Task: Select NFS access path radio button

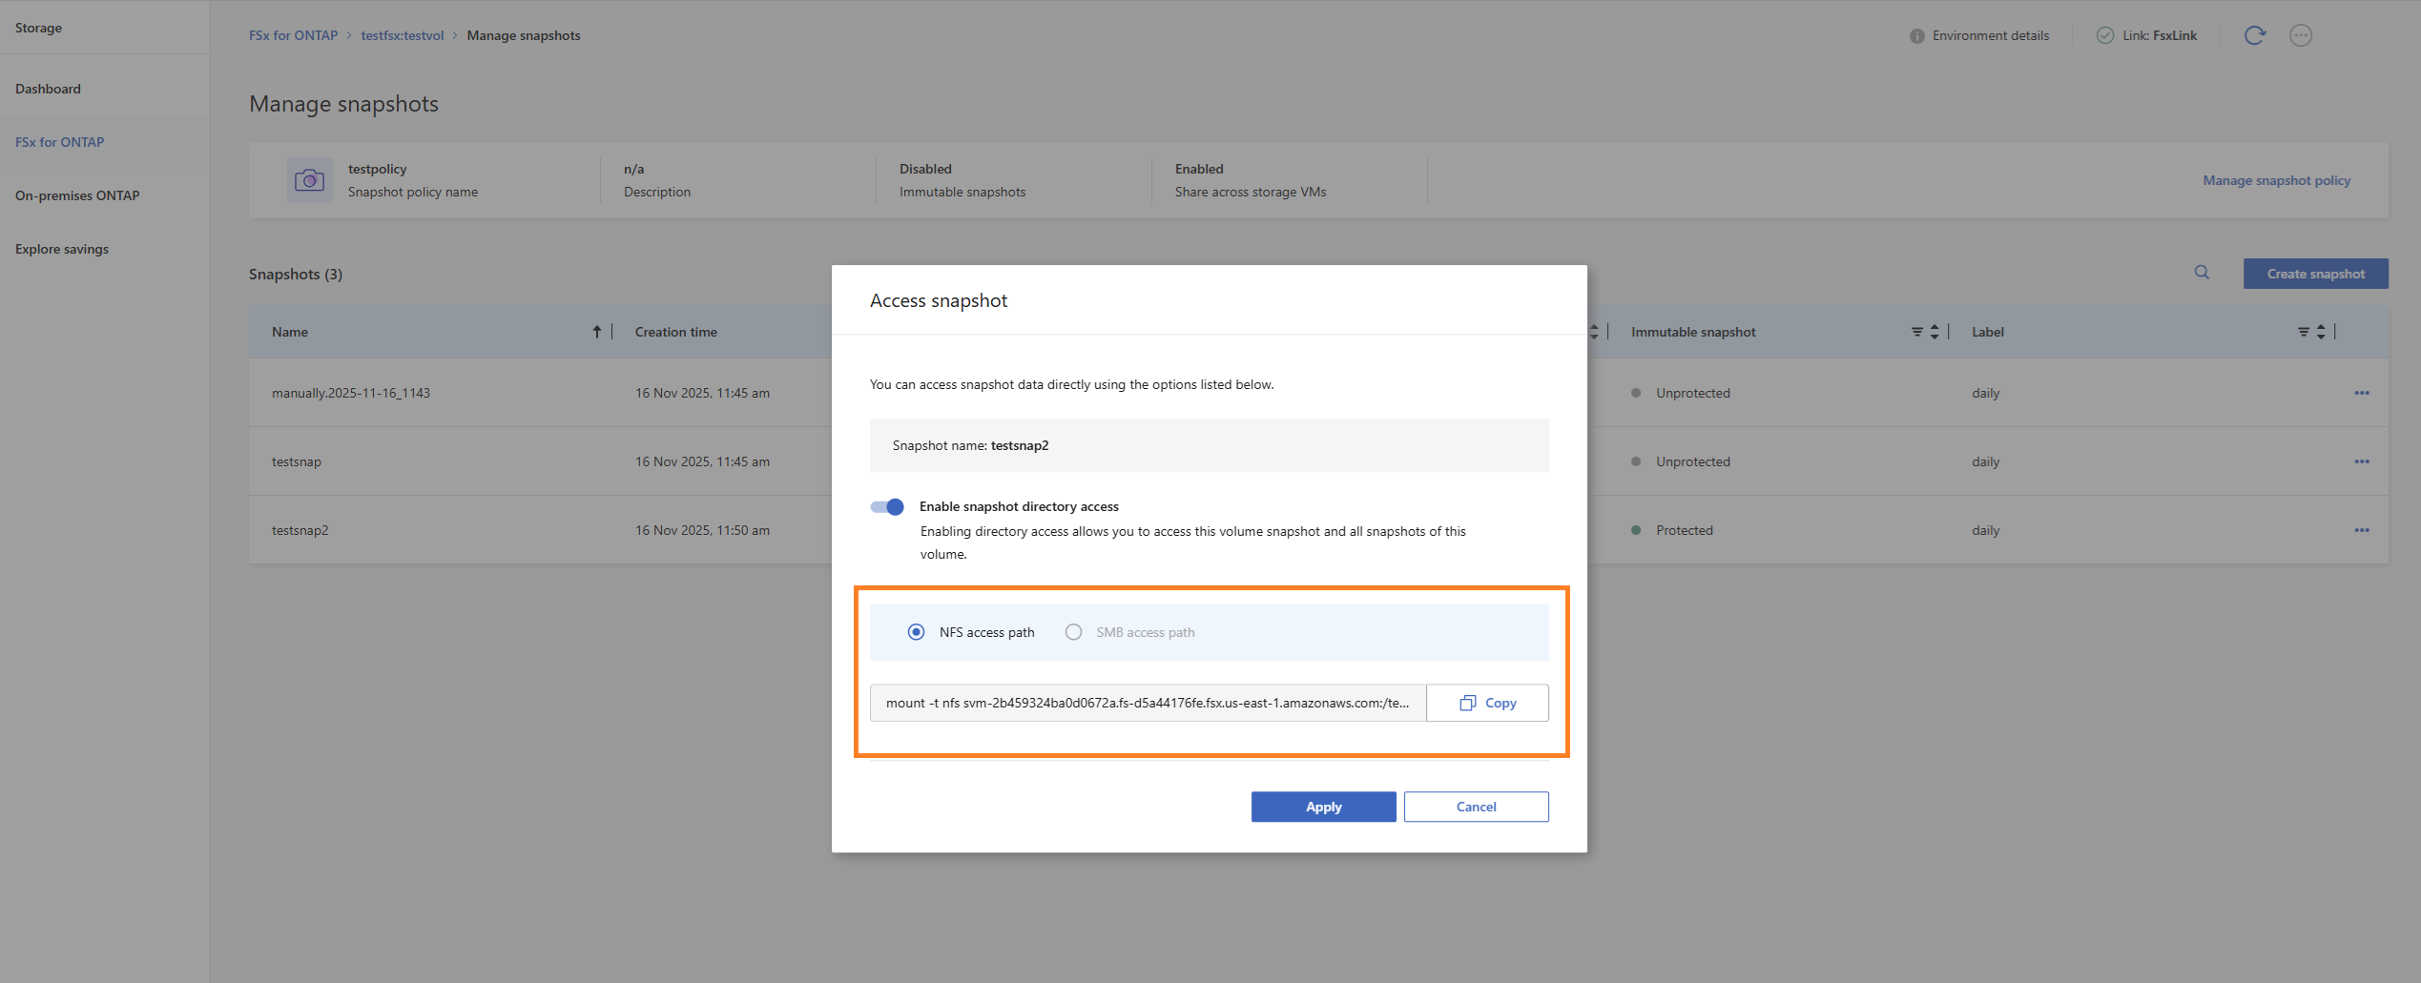Action: point(916,632)
